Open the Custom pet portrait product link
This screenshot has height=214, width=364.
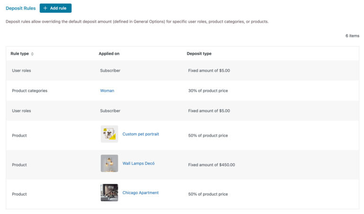pyautogui.click(x=141, y=134)
